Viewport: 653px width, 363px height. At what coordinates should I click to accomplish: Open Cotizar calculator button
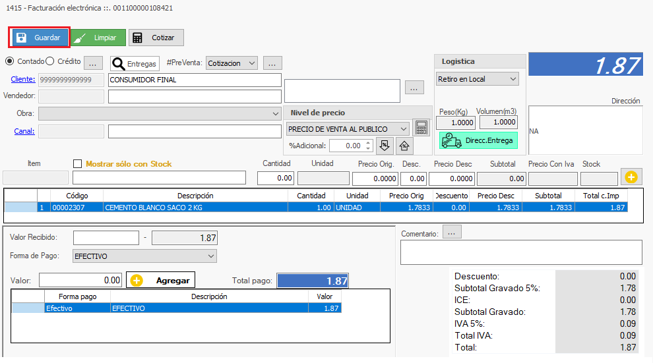pyautogui.click(x=156, y=38)
